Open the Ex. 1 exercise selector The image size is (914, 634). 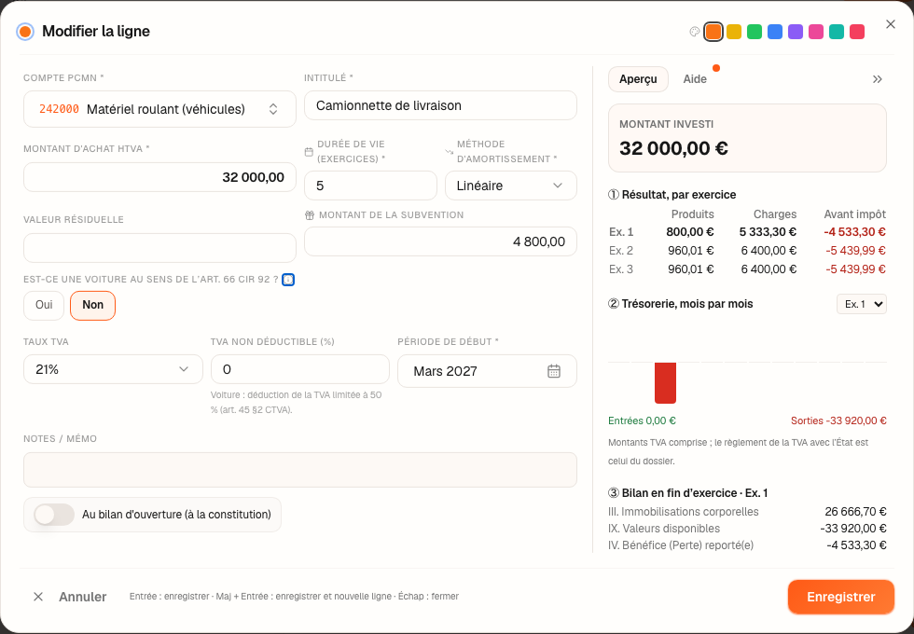coord(862,304)
